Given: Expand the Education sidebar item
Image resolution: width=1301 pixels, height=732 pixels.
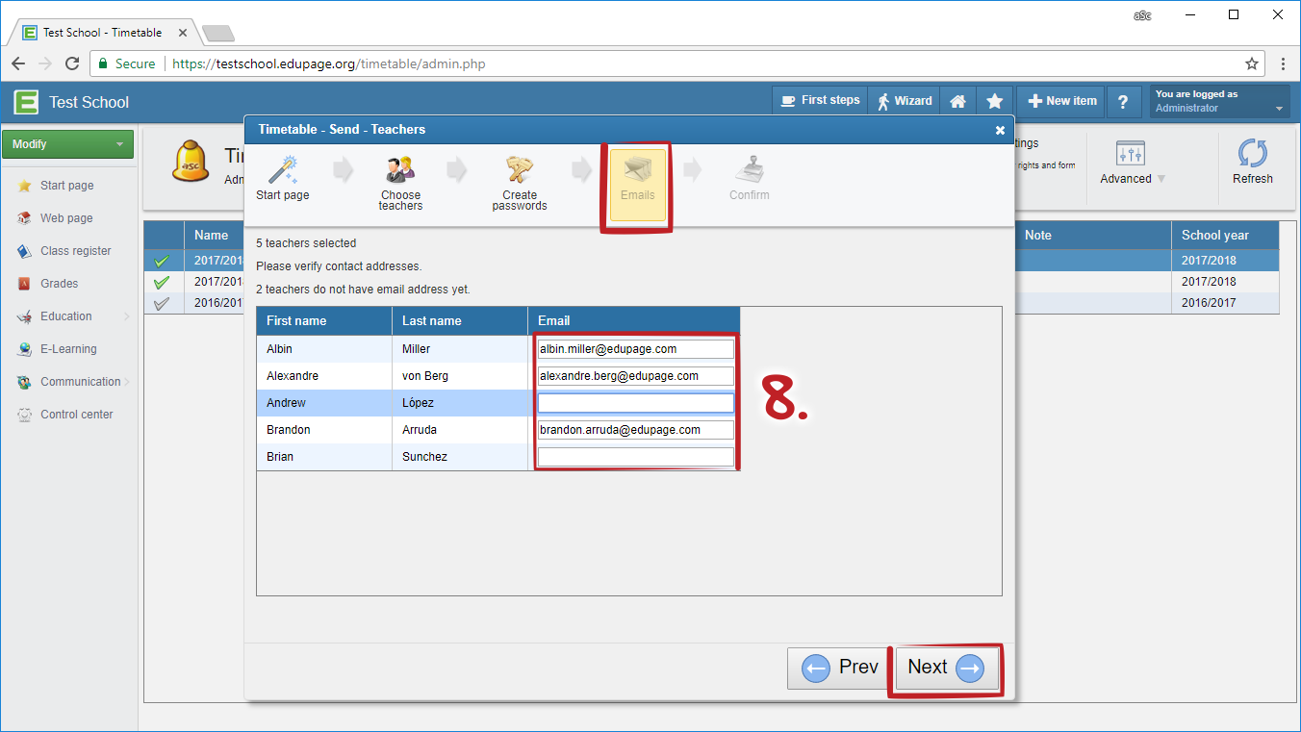Looking at the screenshot, I should 66,316.
